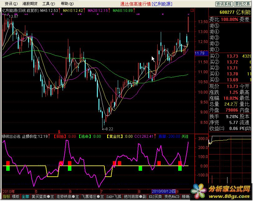Click the 收益(二) 0.06 value

pos(234,129)
